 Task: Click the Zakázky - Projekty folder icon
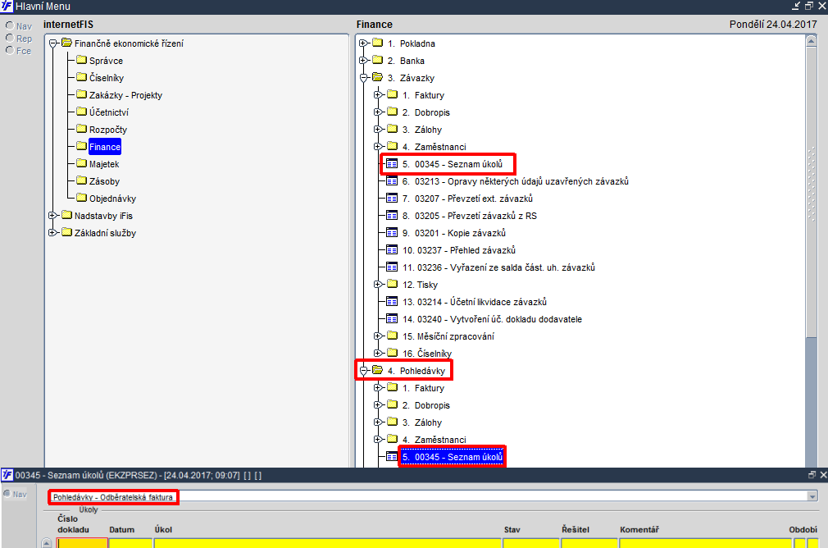81,94
